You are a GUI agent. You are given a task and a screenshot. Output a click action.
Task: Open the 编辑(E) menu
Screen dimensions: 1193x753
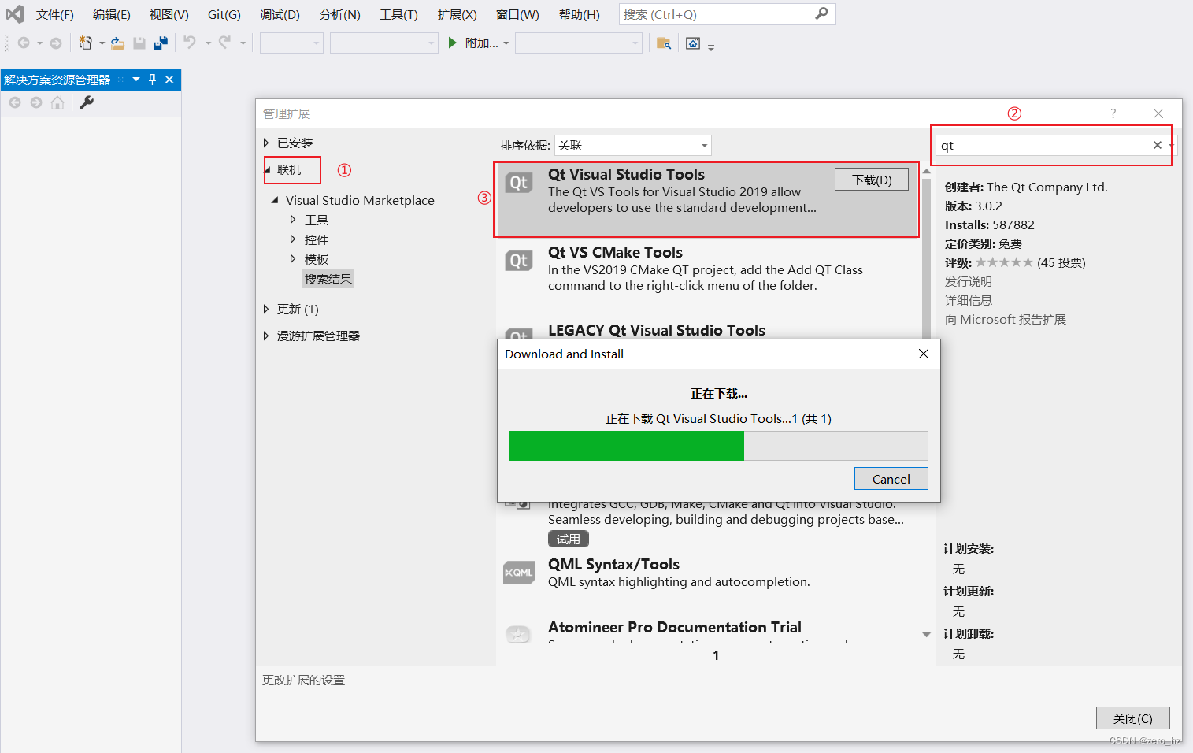click(x=112, y=14)
